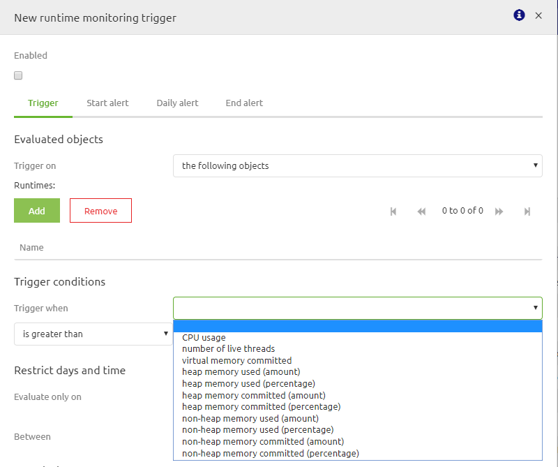The image size is (558, 467).
Task: Switch to the End alert tab
Action: pos(243,103)
